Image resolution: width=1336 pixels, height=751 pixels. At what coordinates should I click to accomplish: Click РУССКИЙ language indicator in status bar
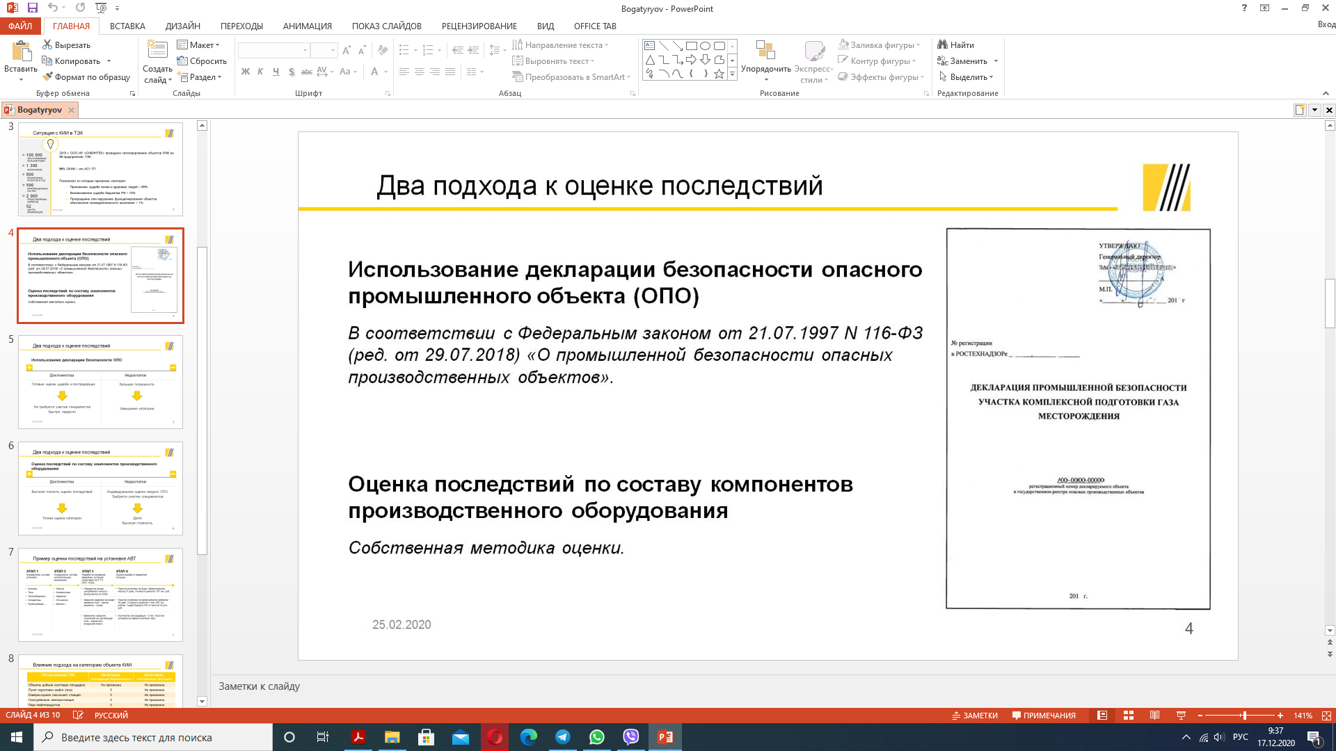point(111,716)
